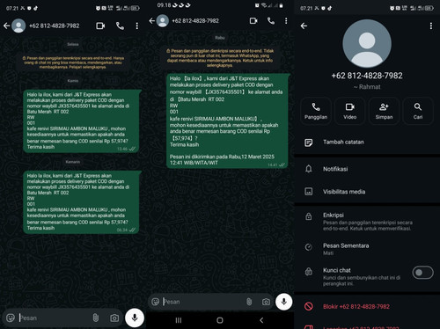Screen dimensions: 440x329
Task: Start video call in middle chat header
Action: click(x=253, y=21)
